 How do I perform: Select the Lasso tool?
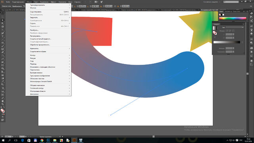[3, 27]
